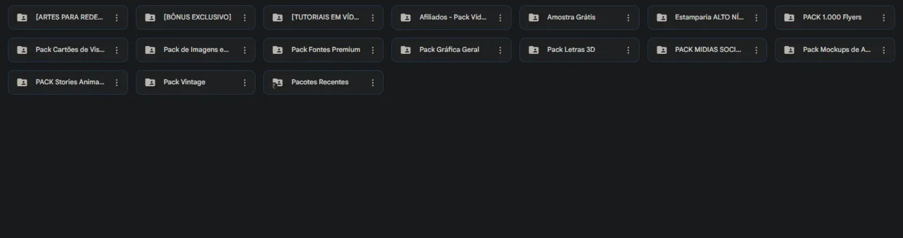
Task: Click three-dot menu on Amostra Grátis
Action: coord(628,18)
